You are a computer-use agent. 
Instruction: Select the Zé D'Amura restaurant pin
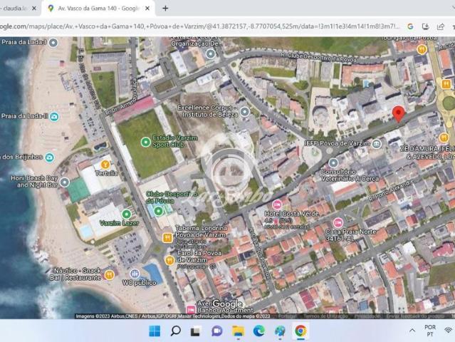pos(444,138)
